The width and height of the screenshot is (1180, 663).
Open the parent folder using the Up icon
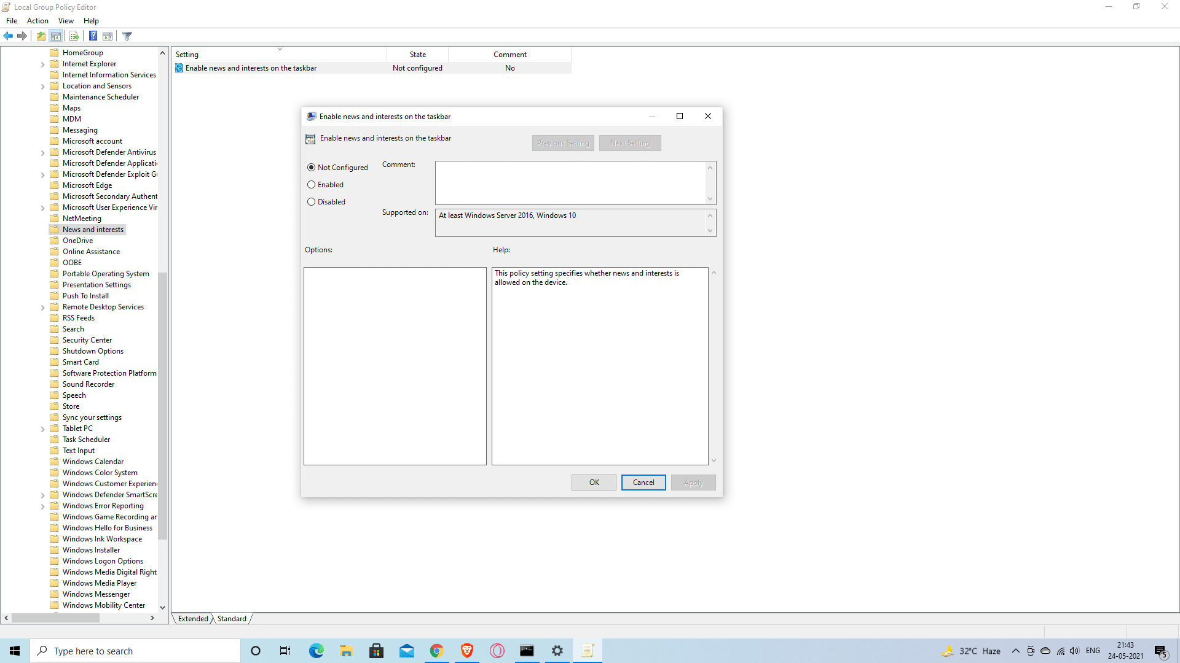pyautogui.click(x=41, y=36)
